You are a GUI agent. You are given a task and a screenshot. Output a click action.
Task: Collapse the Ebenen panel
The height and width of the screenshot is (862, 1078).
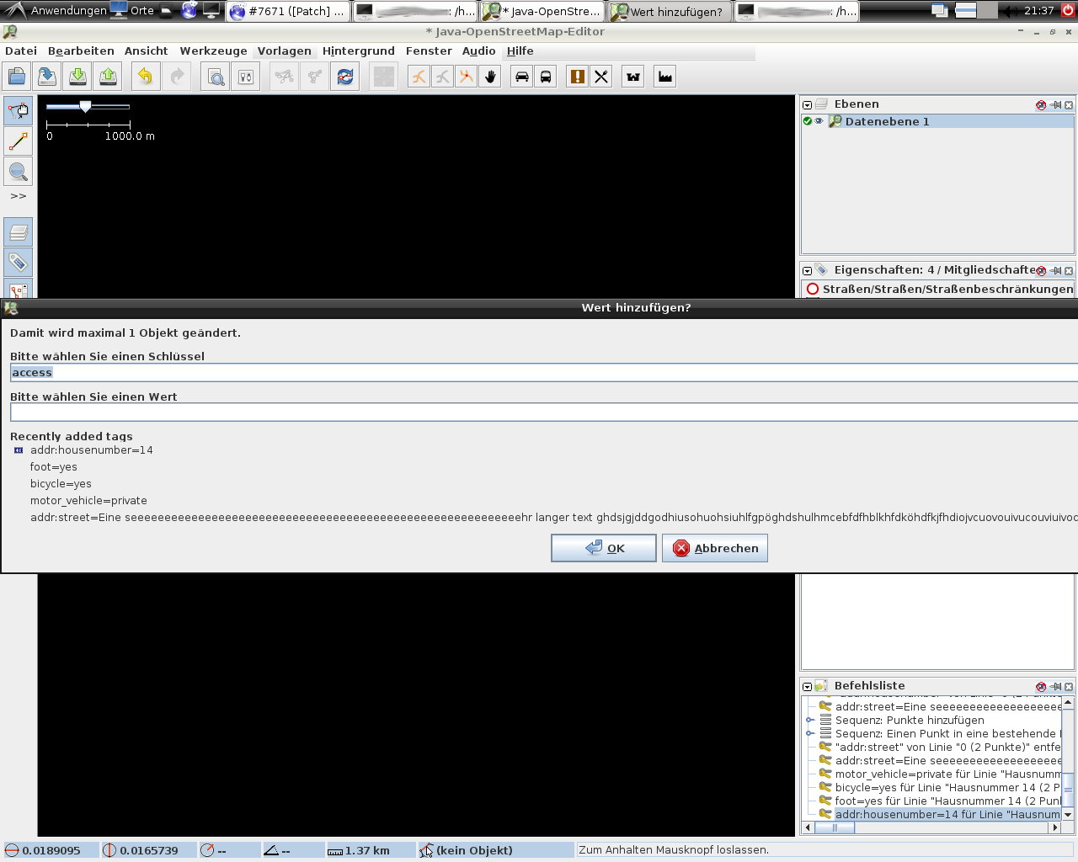tap(807, 105)
